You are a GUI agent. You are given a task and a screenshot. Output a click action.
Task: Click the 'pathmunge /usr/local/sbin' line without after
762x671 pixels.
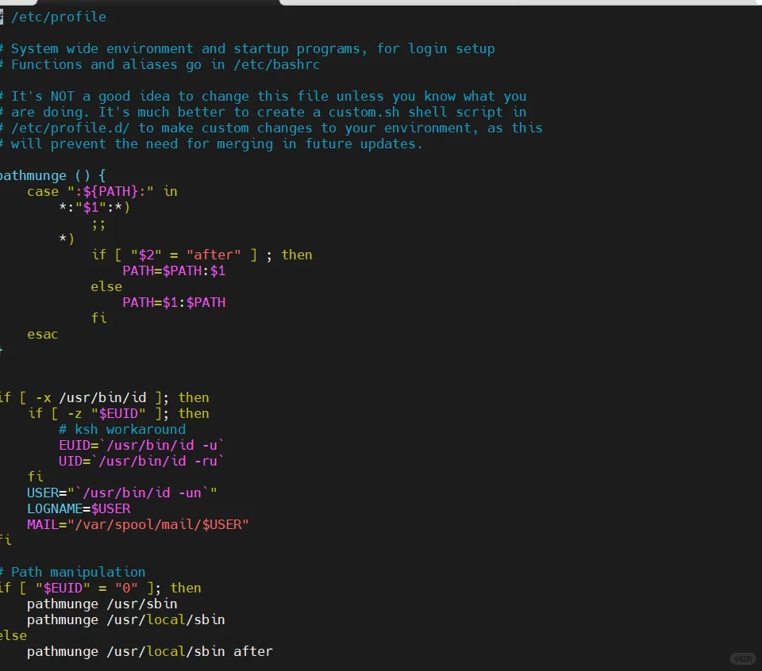126,620
